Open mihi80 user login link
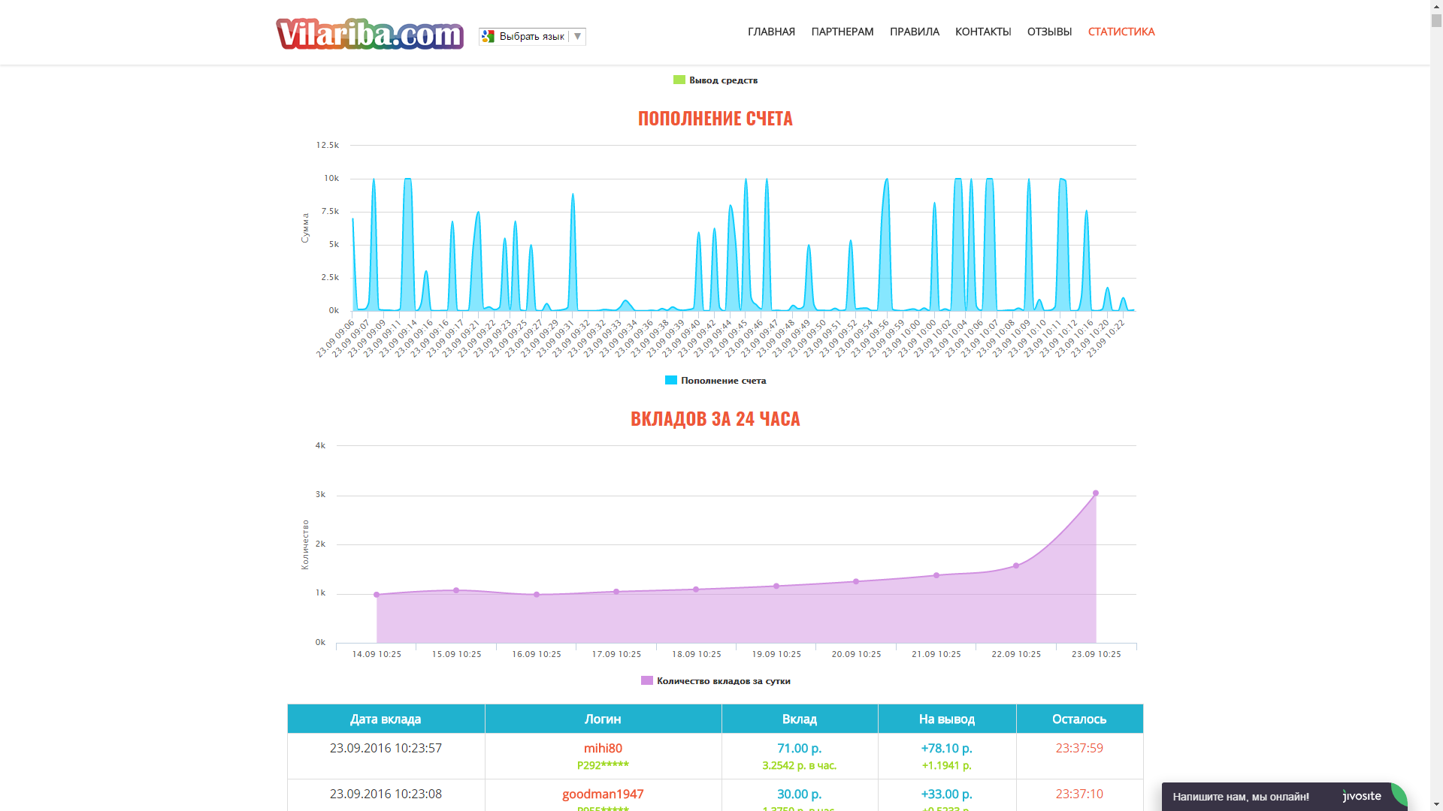 603,748
